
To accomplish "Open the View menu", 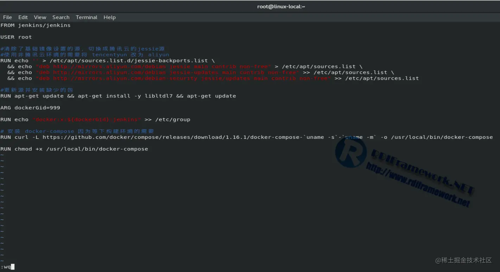I will (40, 17).
